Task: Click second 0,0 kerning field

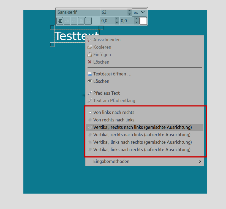Action: click(127, 21)
